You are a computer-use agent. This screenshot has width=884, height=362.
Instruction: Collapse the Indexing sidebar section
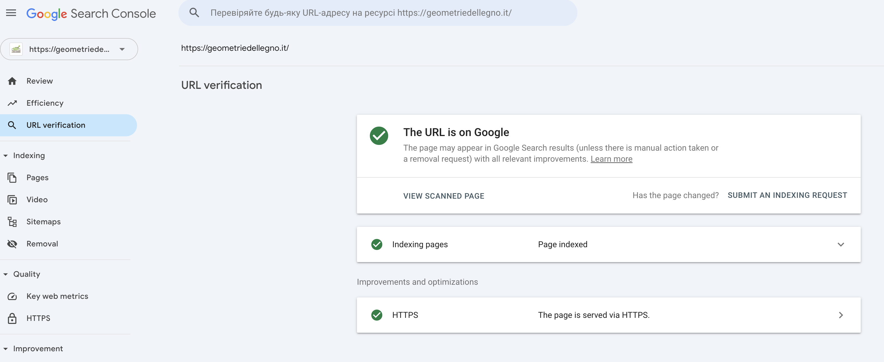[x=6, y=156]
